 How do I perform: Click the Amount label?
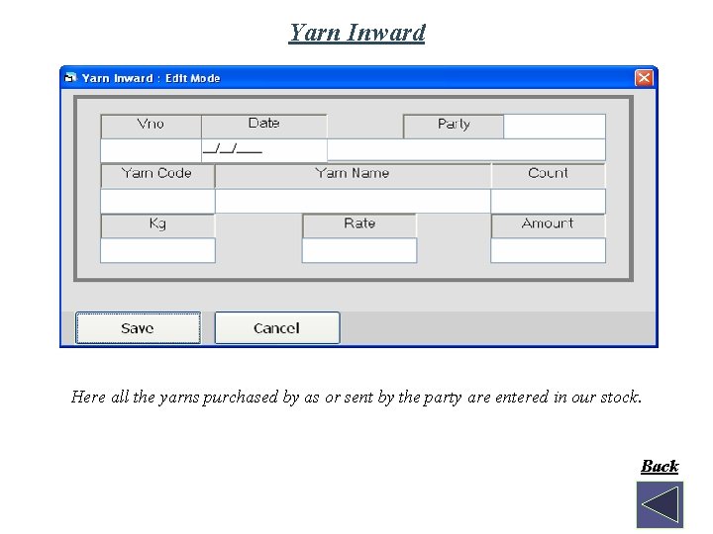coord(548,225)
